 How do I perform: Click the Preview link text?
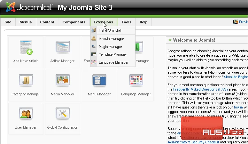click(244, 22)
